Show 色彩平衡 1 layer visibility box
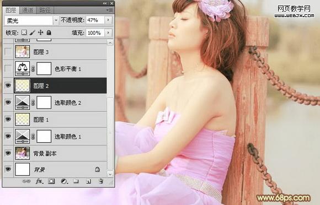This screenshot has width=320, height=205. [8, 69]
